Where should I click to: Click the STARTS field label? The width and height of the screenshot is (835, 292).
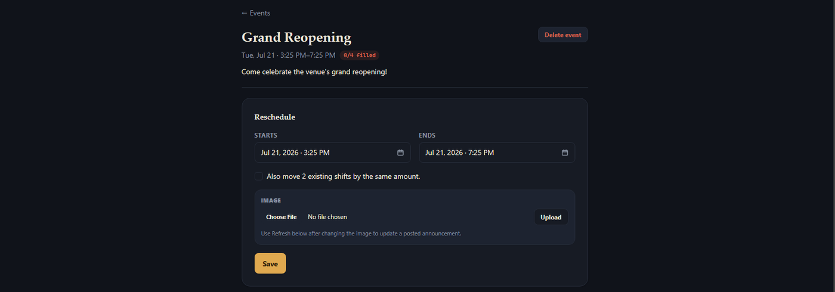point(265,135)
